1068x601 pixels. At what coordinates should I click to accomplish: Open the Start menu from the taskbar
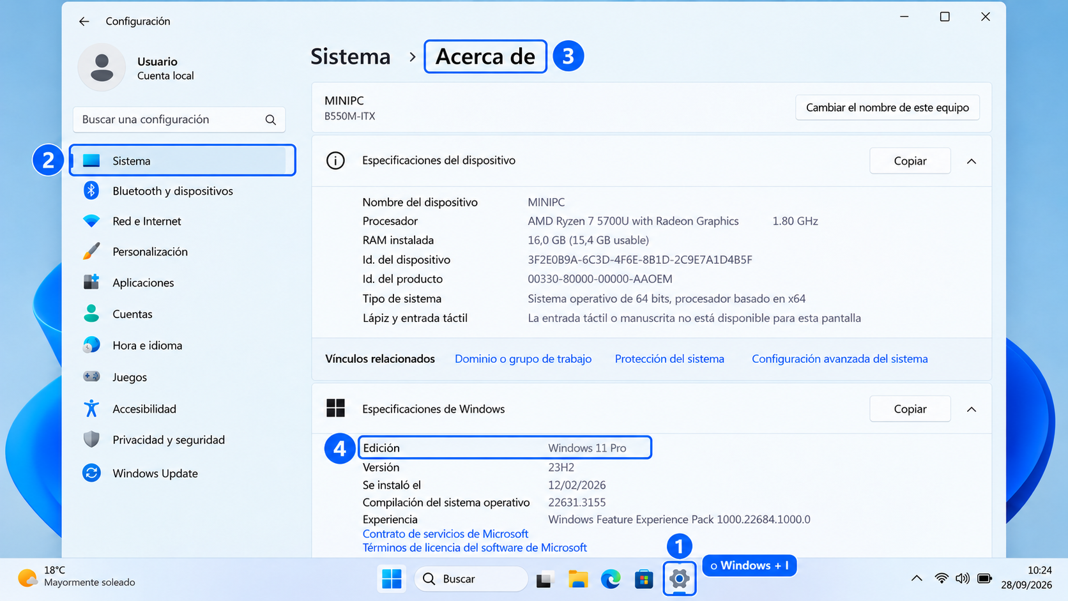click(x=392, y=579)
